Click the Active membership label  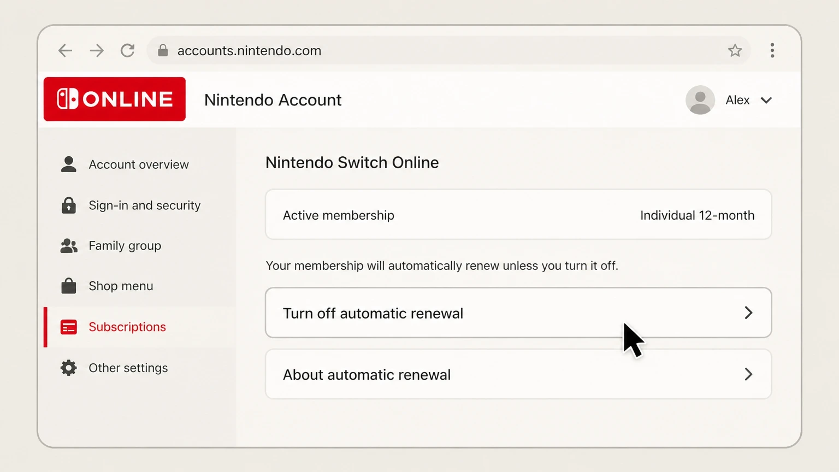[x=339, y=215]
